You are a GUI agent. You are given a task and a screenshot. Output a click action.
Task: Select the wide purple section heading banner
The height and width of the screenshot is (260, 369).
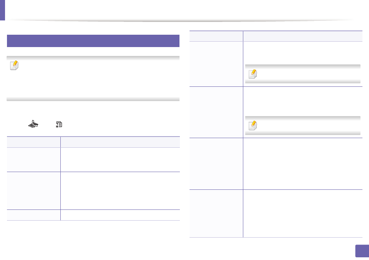93,41
